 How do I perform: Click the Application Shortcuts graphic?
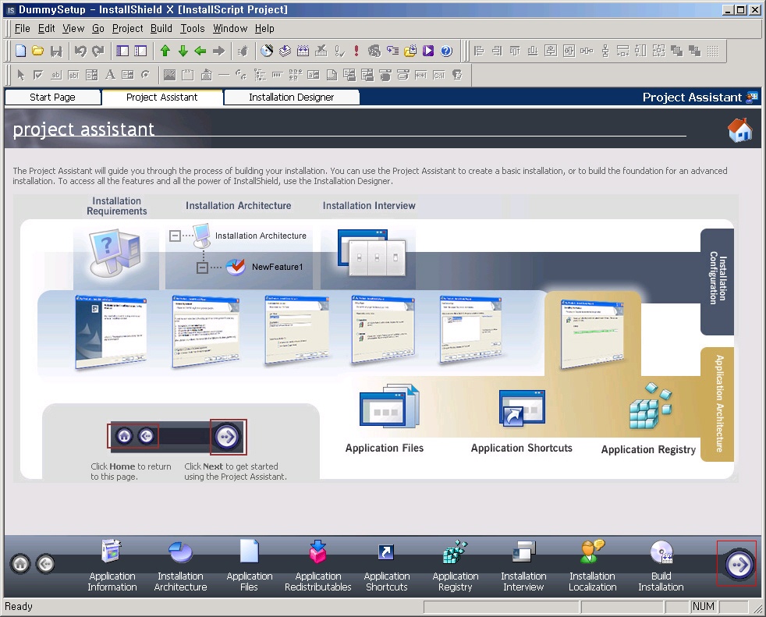click(522, 407)
